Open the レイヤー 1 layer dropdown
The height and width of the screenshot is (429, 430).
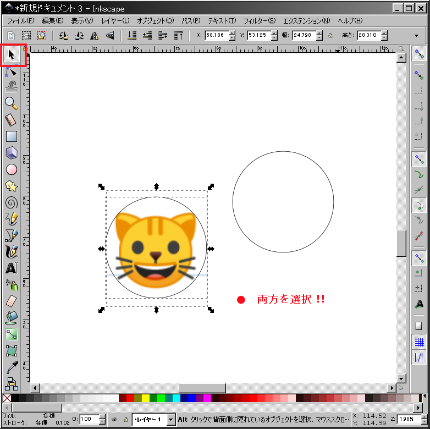(153, 420)
